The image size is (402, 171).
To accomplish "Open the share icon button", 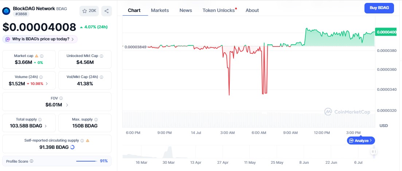I will (106, 11).
